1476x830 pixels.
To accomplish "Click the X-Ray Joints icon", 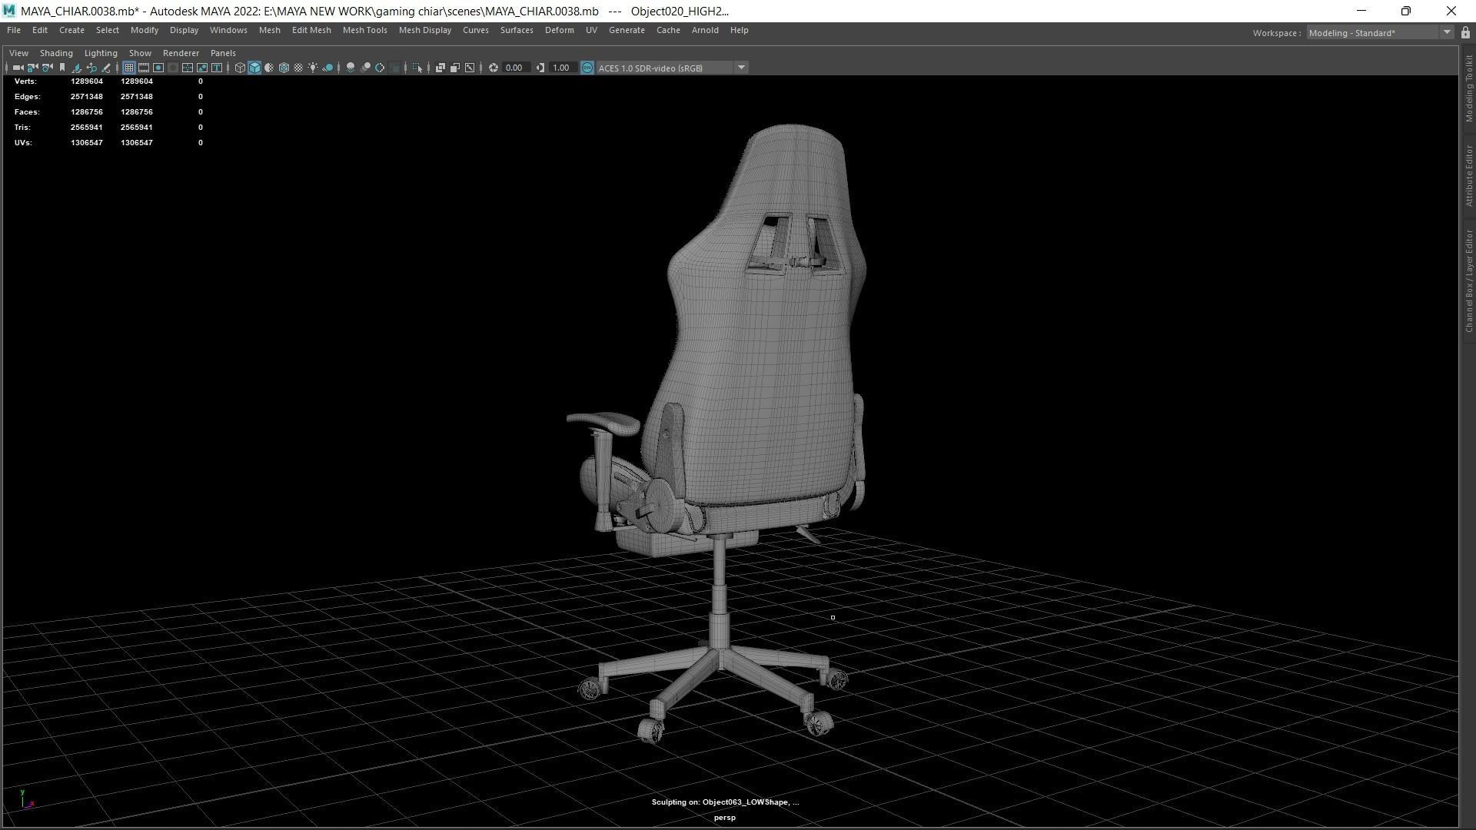I will tap(470, 68).
